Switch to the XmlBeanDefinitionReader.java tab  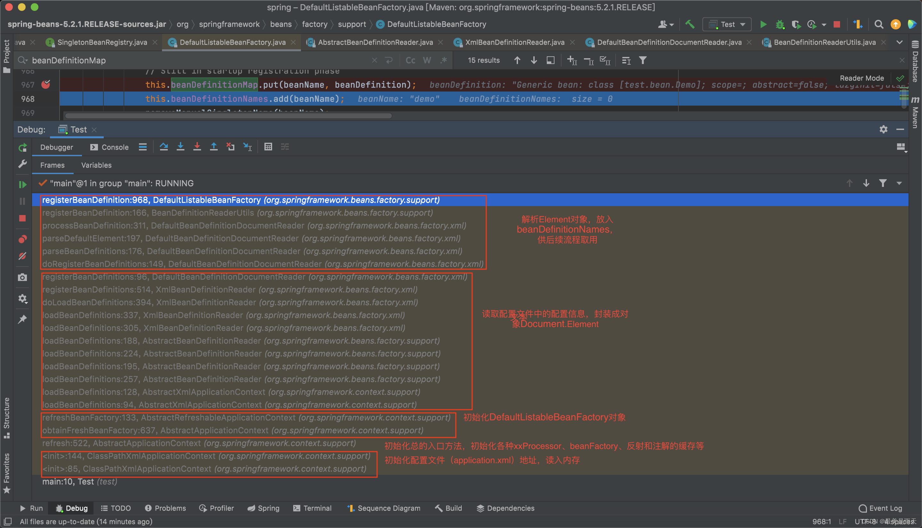tap(514, 43)
